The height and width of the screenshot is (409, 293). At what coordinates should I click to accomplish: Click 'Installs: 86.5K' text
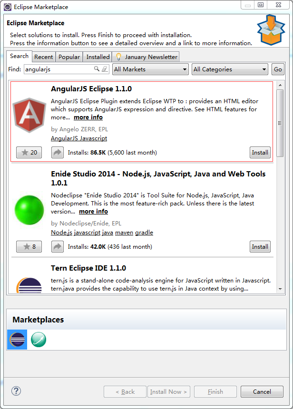click(x=87, y=153)
